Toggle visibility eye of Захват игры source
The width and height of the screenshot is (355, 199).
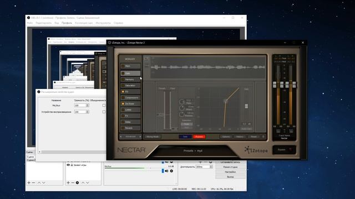68,165
